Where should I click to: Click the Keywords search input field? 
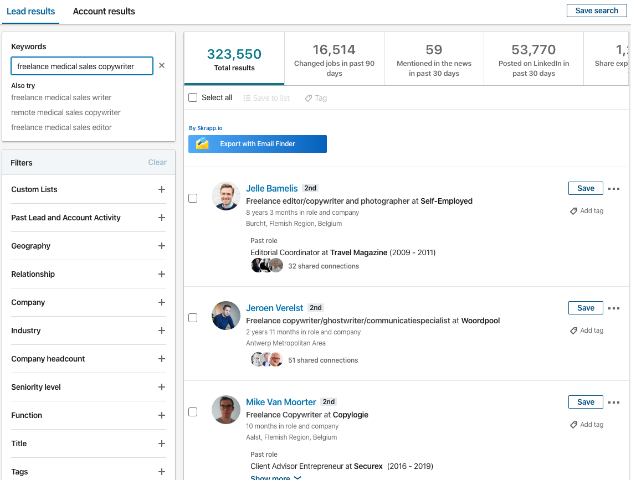click(81, 66)
